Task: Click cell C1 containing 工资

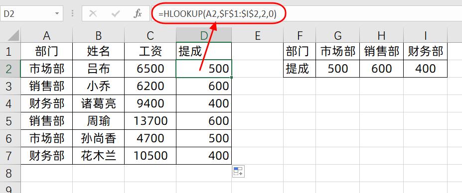Action: (151, 52)
